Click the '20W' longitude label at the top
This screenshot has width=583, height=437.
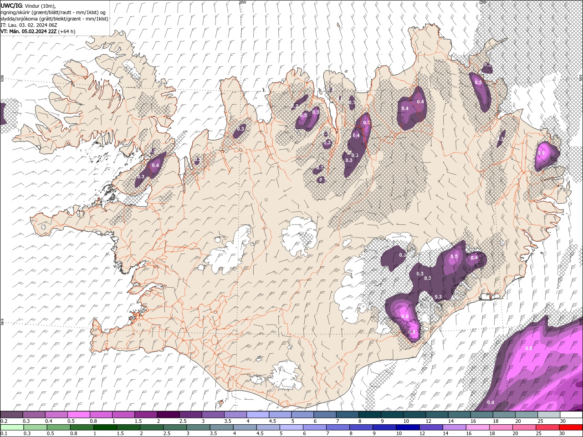pyautogui.click(x=242, y=2)
